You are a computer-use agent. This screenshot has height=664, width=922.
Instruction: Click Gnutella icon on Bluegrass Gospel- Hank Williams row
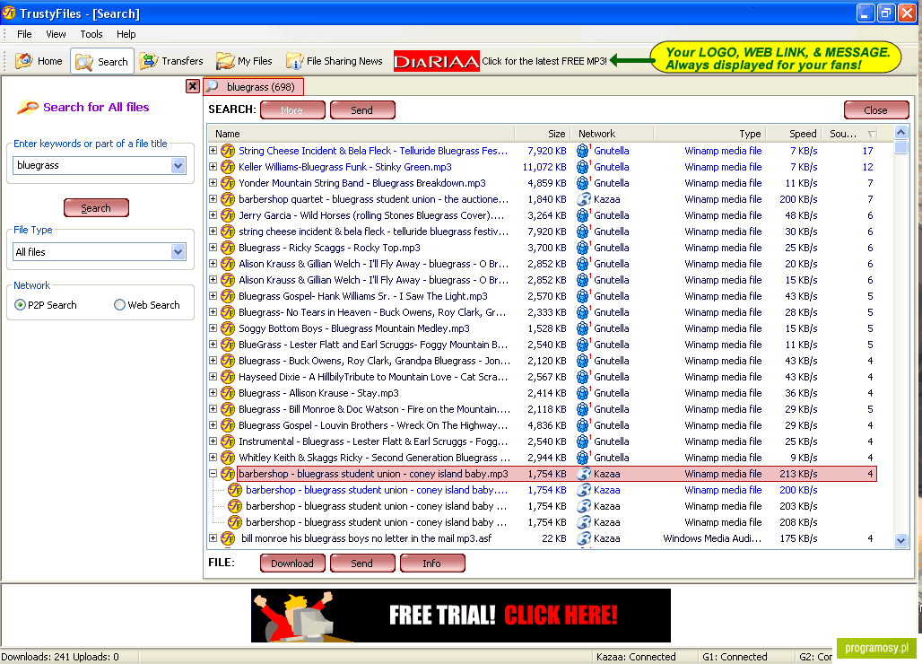click(583, 296)
